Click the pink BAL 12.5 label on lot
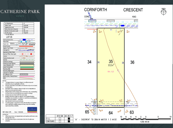This screenshot has width=173, height=128. coord(111,72)
